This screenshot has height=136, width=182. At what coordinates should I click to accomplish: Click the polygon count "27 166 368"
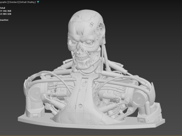click(x=5, y=11)
